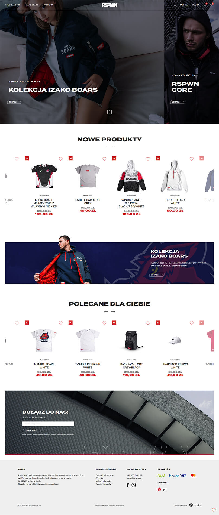Visit the RSPWN Facebook page icon
The height and width of the screenshot is (515, 219).
click(128, 485)
